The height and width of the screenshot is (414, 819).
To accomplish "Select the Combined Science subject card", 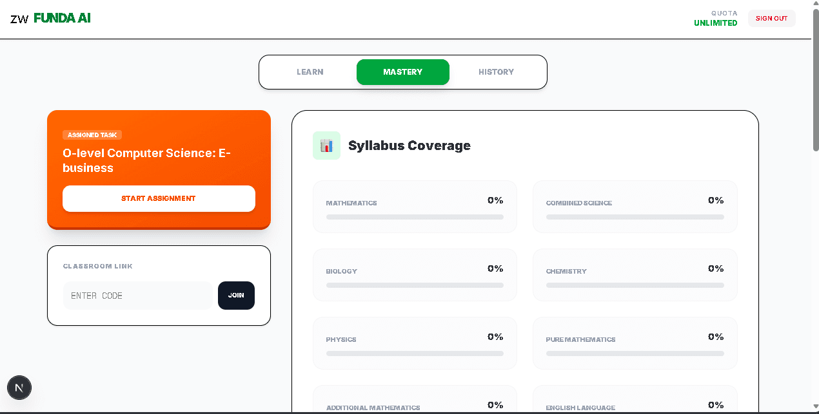I will click(x=635, y=207).
